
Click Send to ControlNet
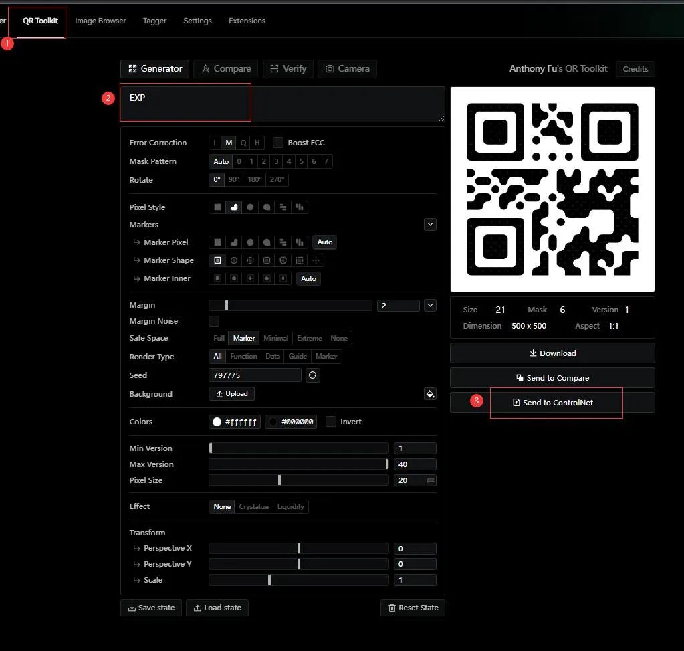point(552,403)
